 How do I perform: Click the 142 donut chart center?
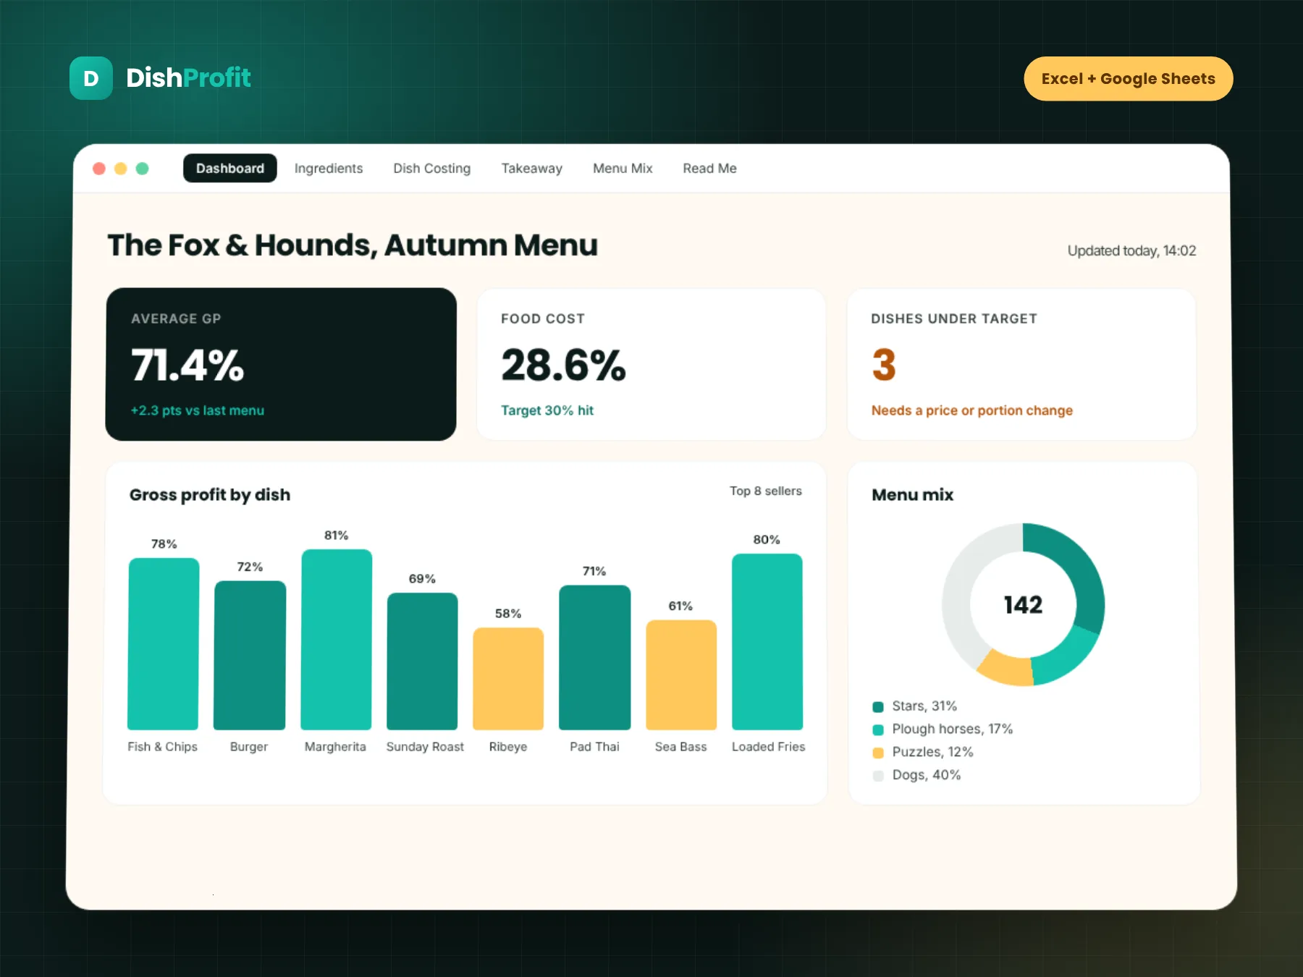click(x=1023, y=604)
